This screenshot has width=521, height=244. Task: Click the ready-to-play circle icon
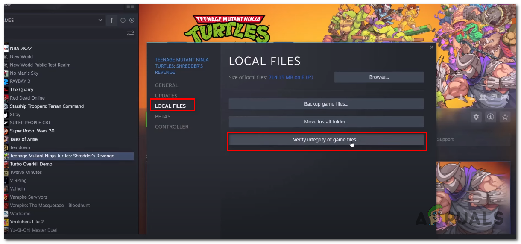click(132, 20)
